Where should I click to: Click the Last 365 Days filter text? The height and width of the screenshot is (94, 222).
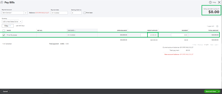[20, 26]
